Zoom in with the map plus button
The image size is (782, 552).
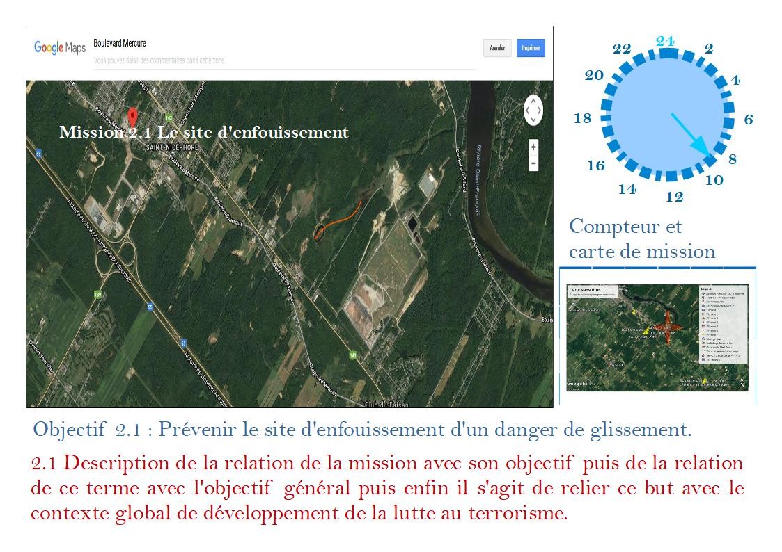pyautogui.click(x=533, y=147)
